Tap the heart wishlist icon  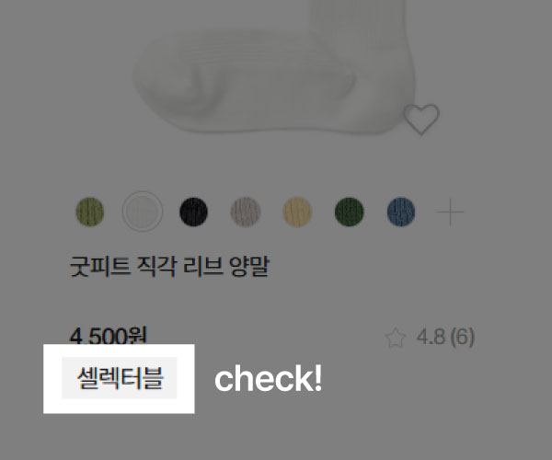point(421,120)
